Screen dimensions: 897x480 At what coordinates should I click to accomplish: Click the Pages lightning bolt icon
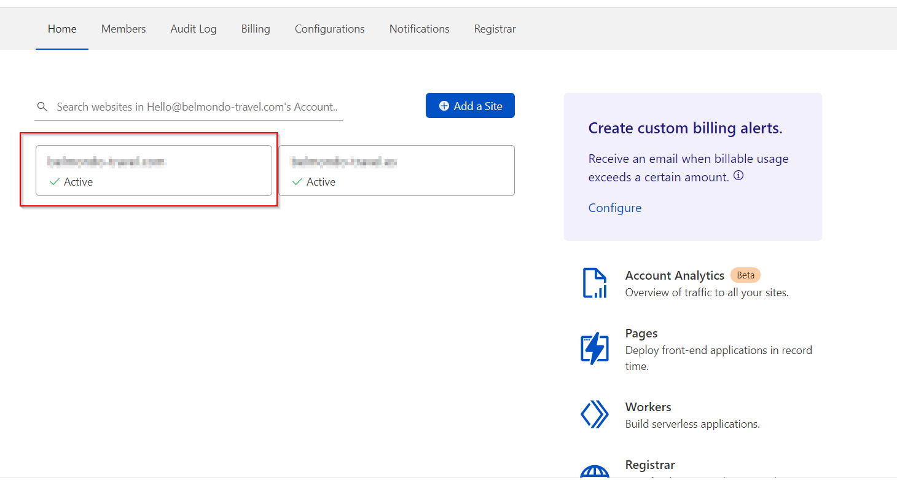point(594,349)
